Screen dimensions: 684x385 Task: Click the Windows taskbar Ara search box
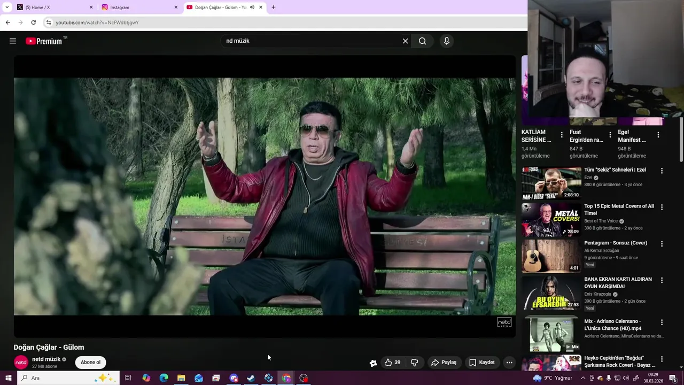tap(68, 378)
